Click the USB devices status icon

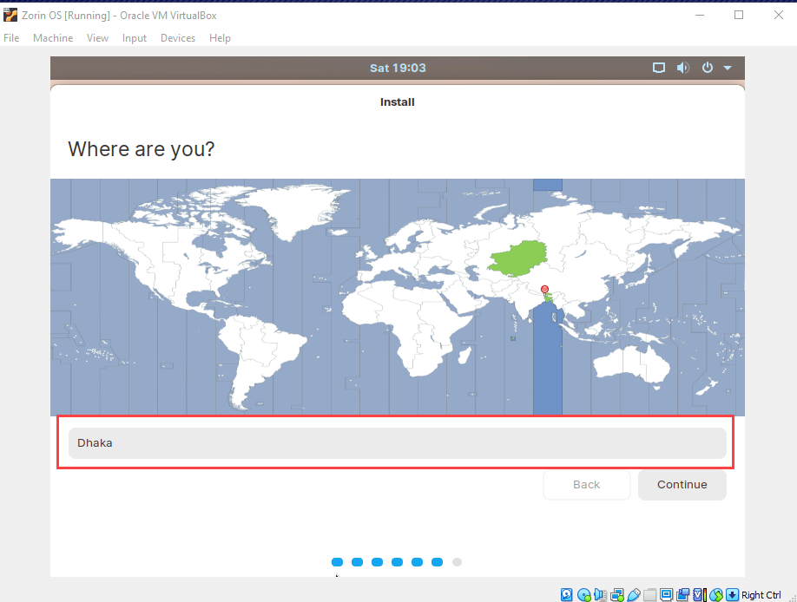click(634, 595)
